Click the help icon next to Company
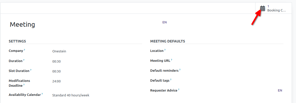 [x=24, y=50]
